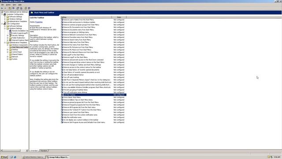Expand Administrative Templates under Computer Configuration
The width and height of the screenshot is (282, 159).
5,21
